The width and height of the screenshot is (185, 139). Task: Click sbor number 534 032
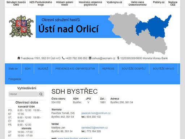click(x=56, y=102)
